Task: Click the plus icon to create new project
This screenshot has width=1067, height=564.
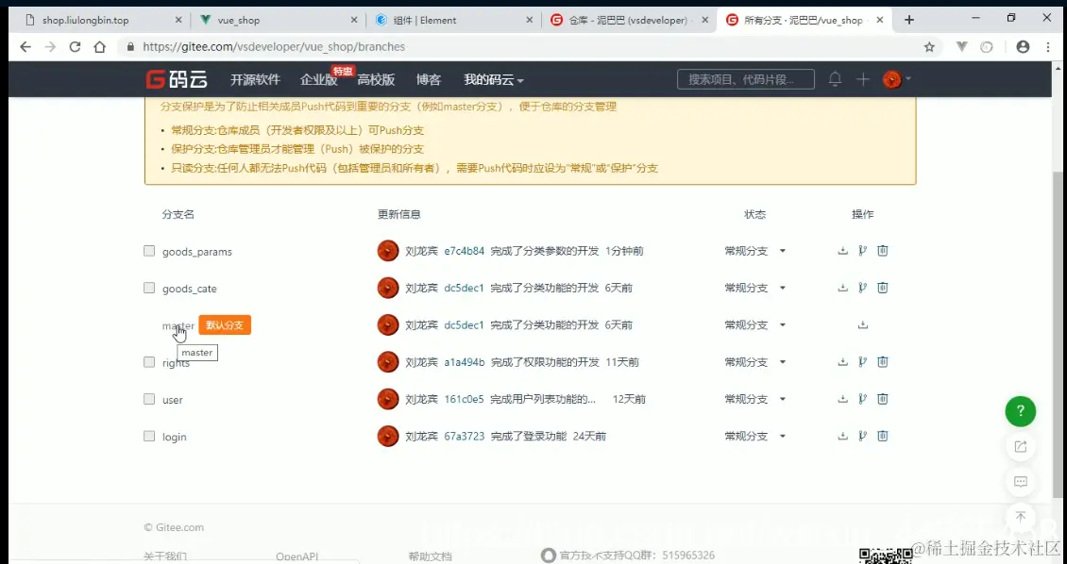Action: point(863,79)
